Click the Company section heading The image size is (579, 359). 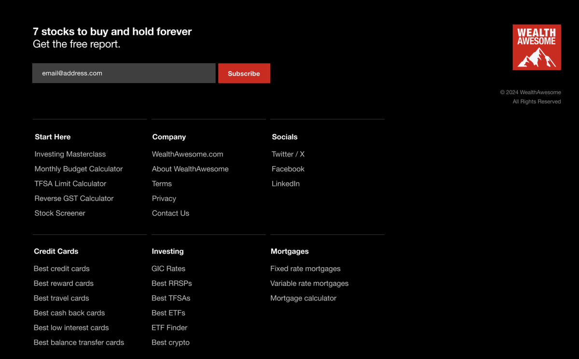(169, 137)
